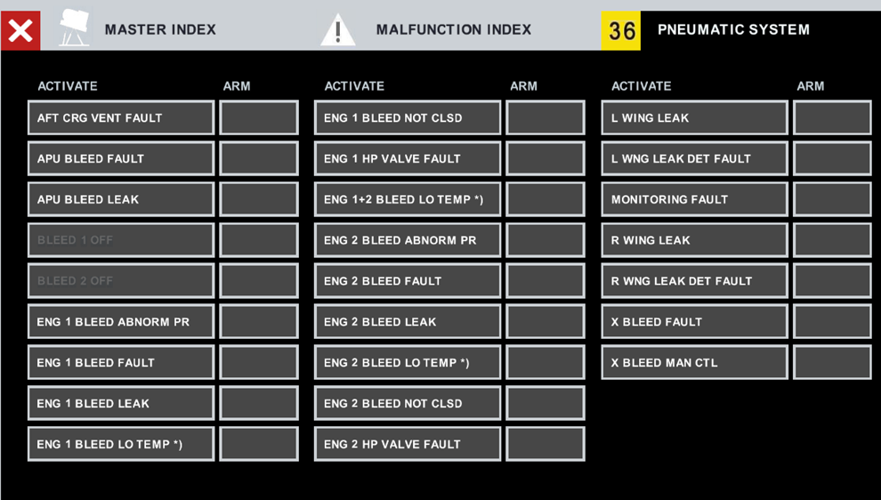The width and height of the screenshot is (881, 500).
Task: Select the Pneumatic System tab
Action: click(734, 29)
